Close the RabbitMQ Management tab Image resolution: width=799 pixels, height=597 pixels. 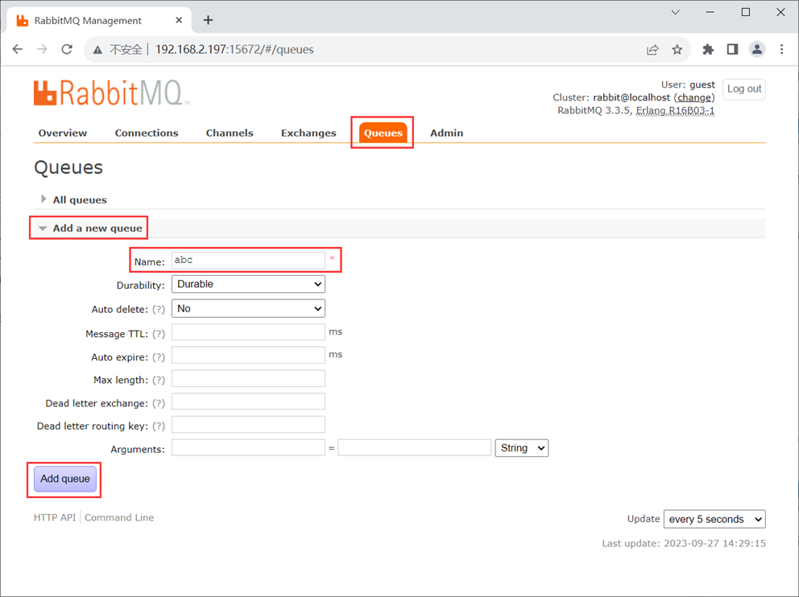(x=179, y=20)
